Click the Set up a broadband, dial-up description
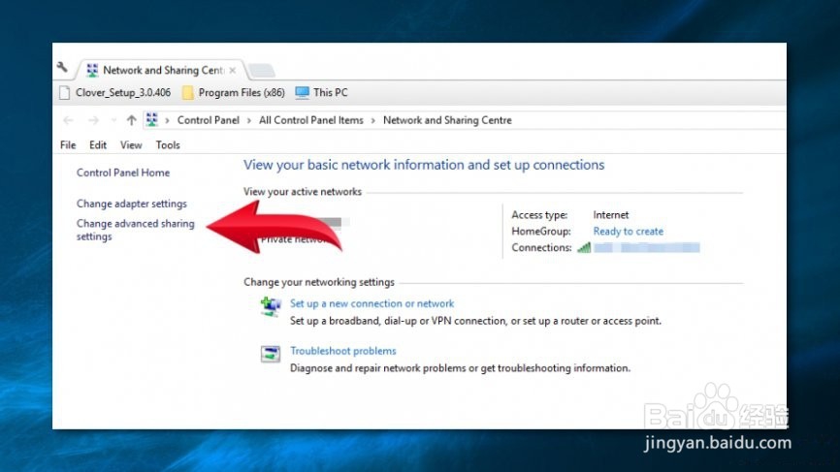The image size is (840, 472). (x=475, y=321)
